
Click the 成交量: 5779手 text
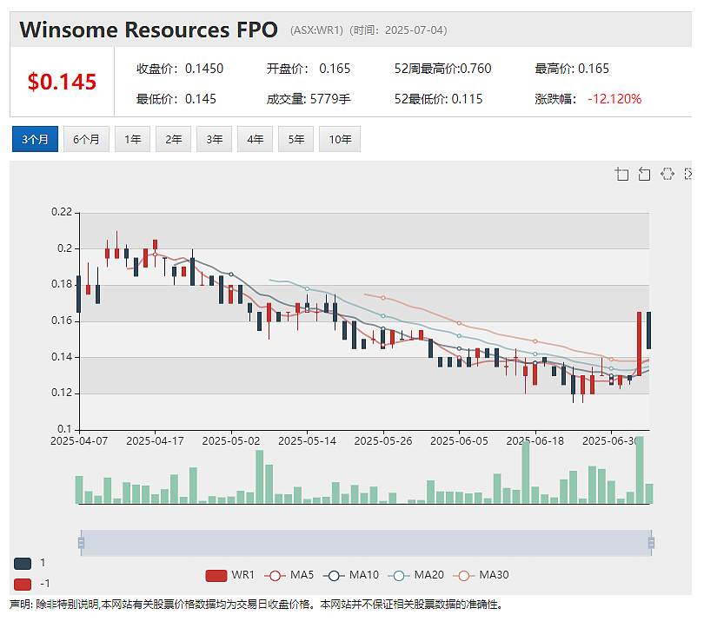coord(309,99)
